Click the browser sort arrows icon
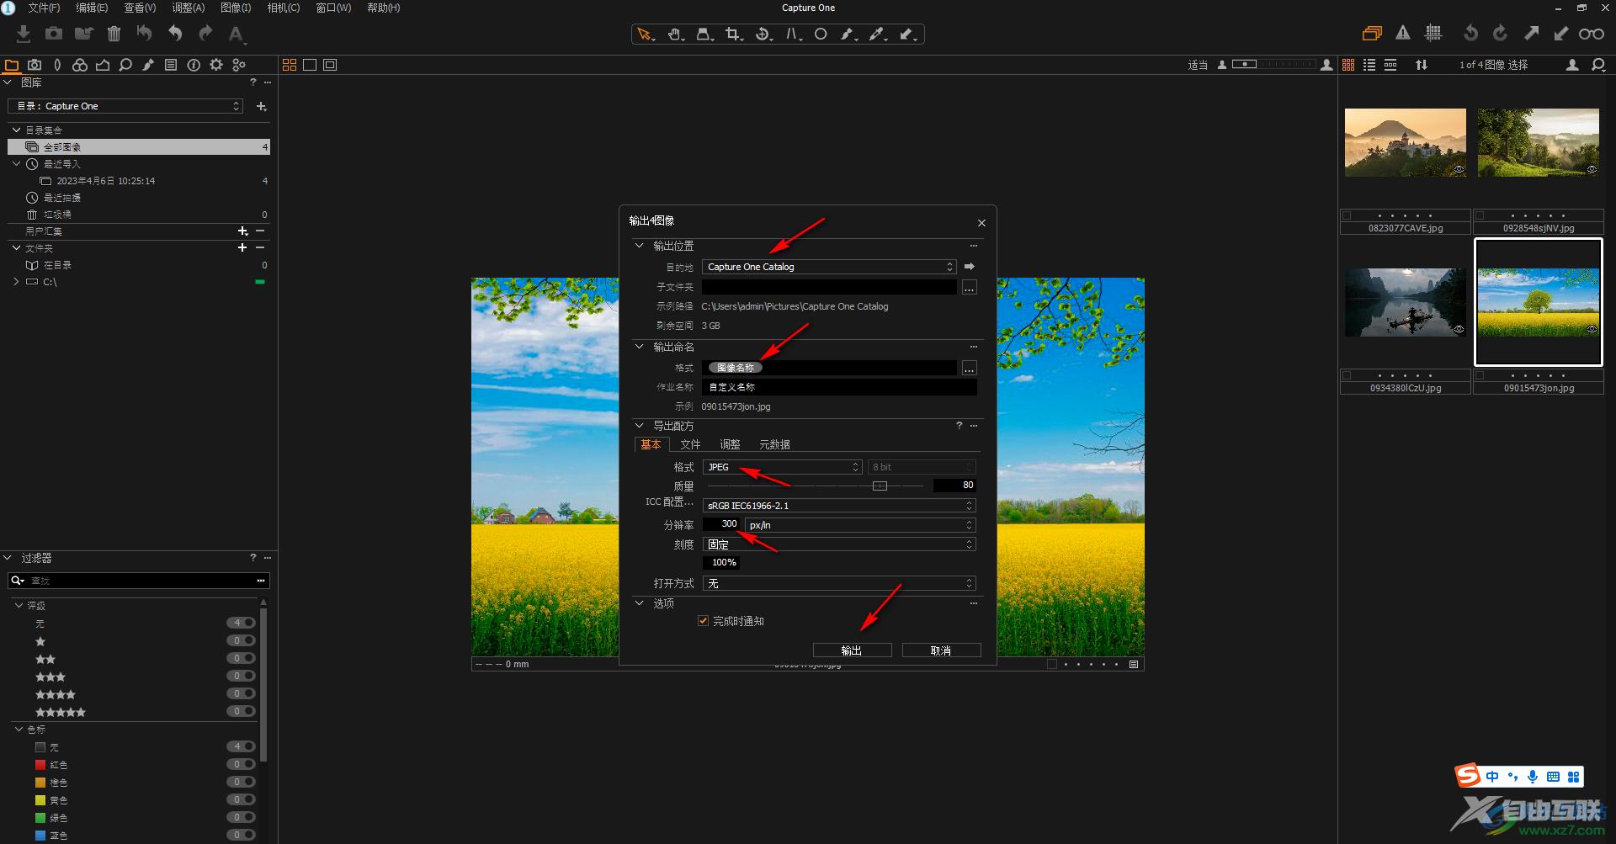This screenshot has width=1616, height=844. 1422,65
